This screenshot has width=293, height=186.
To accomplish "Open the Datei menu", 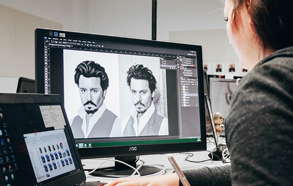I will pos(50,38).
